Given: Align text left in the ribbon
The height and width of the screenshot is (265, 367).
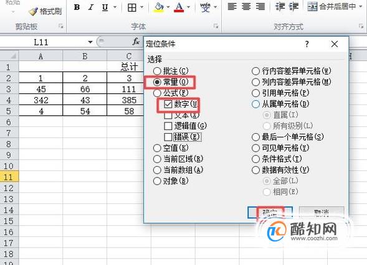Looking at the screenshot, I should click(x=232, y=7).
